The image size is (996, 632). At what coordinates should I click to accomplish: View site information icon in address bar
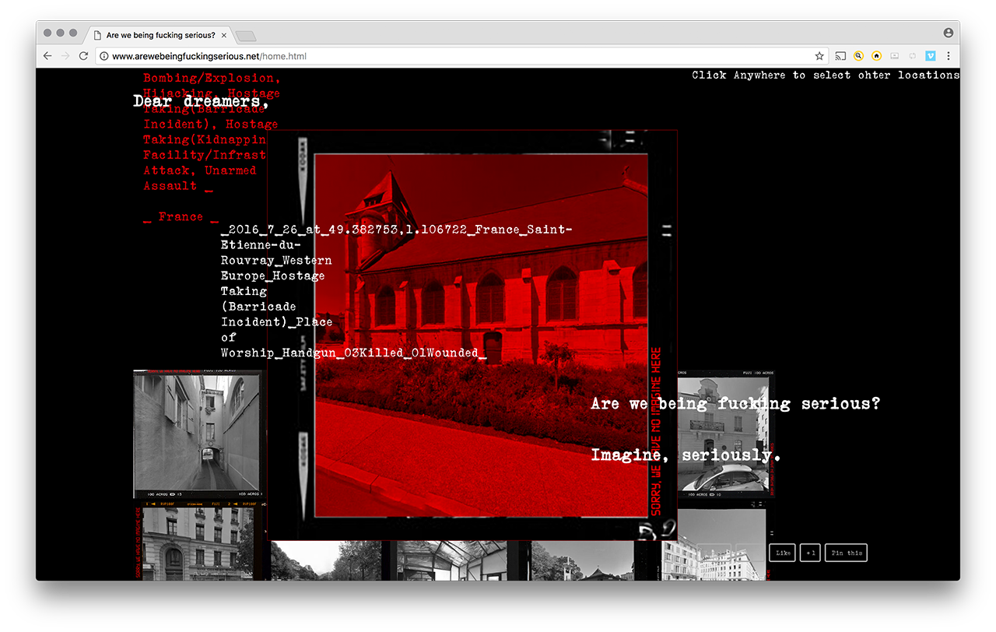pyautogui.click(x=103, y=56)
